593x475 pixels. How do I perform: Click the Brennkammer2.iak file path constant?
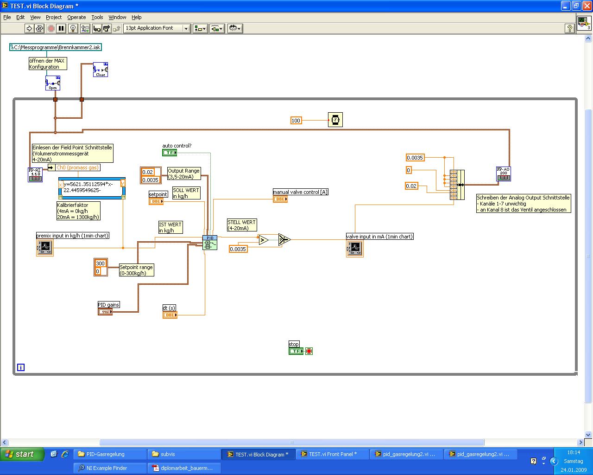pyautogui.click(x=56, y=47)
